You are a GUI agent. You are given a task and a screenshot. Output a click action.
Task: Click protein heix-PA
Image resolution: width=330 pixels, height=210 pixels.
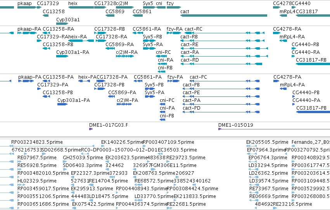(x=84, y=81)
